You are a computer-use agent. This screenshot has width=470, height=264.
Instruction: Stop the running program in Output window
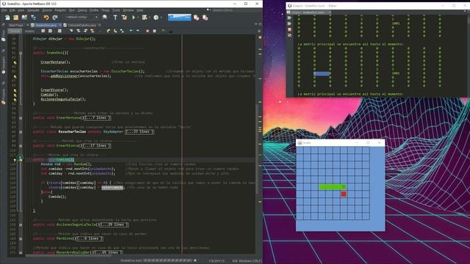[289, 29]
